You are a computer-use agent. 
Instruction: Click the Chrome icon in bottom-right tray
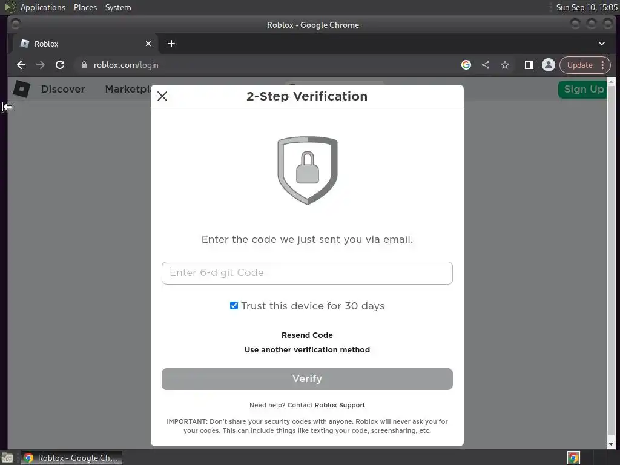pos(573,458)
